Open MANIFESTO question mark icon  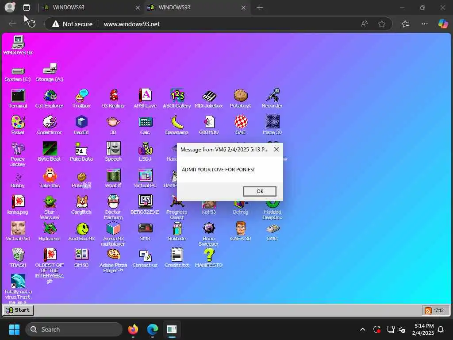click(x=209, y=258)
